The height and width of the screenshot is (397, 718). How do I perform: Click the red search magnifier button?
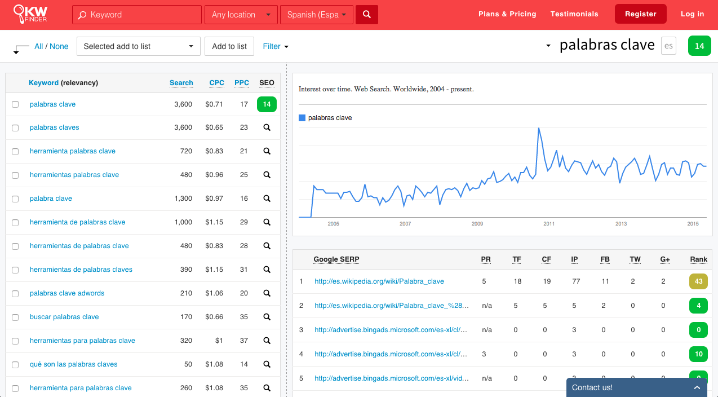[x=367, y=15]
